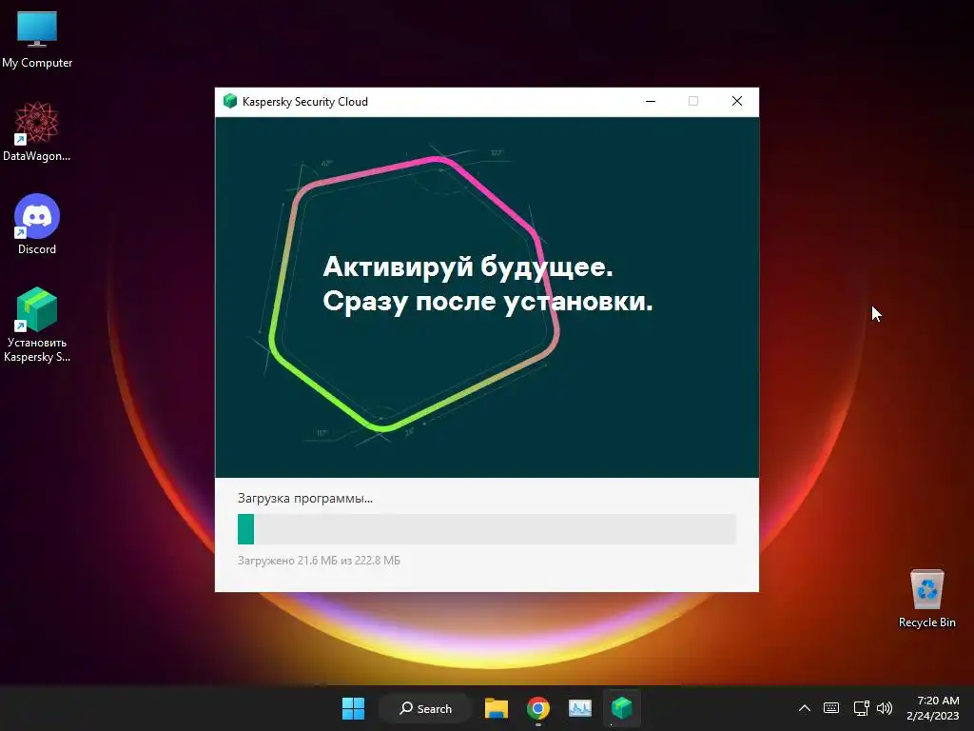Open the volume control tray icon
Viewport: 974px width, 731px height.
(885, 708)
